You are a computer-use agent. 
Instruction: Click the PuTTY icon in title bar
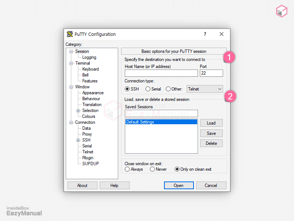click(x=70, y=34)
